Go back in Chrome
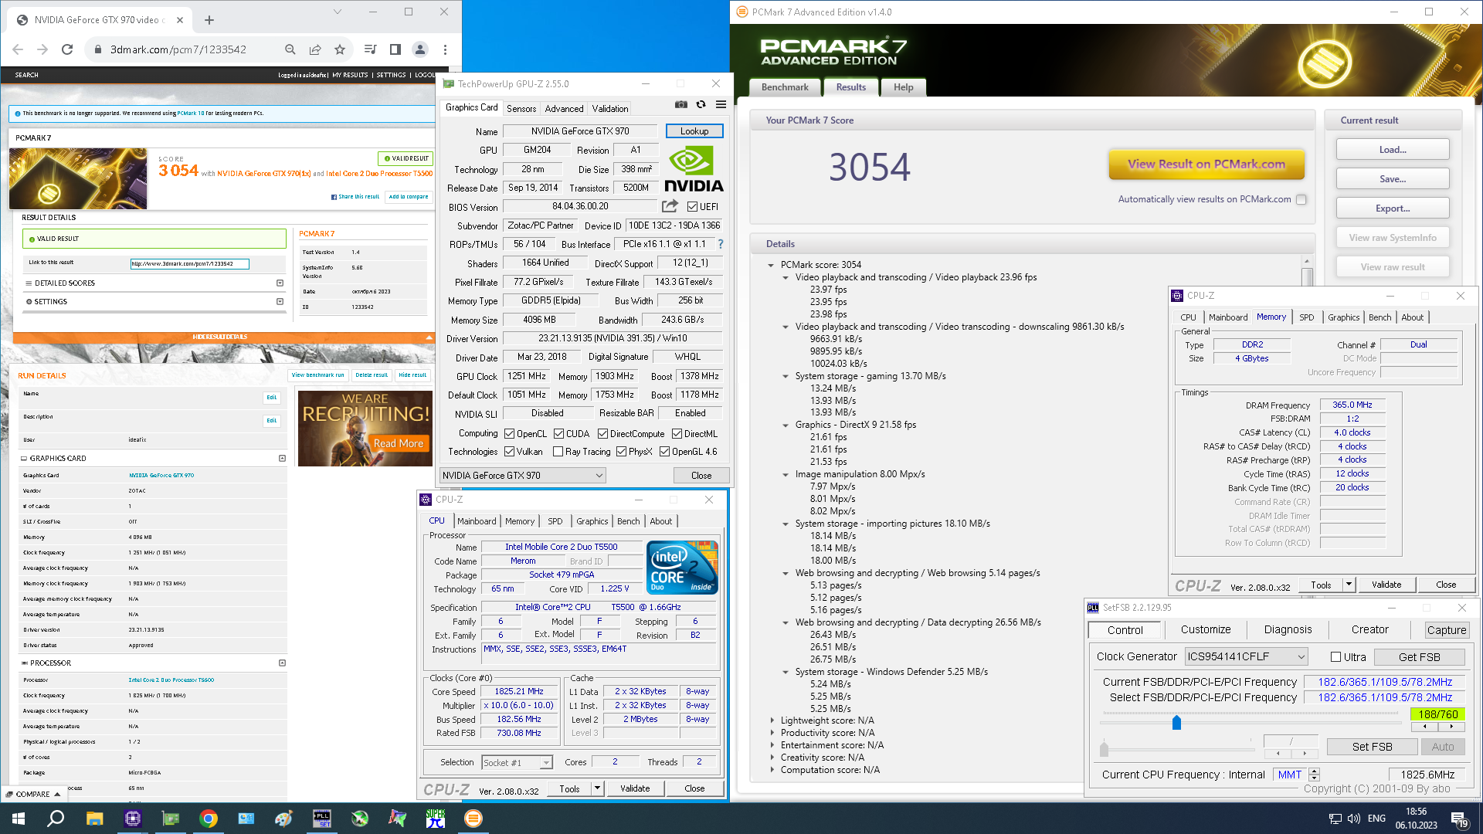This screenshot has height=834, width=1483. coord(18,49)
